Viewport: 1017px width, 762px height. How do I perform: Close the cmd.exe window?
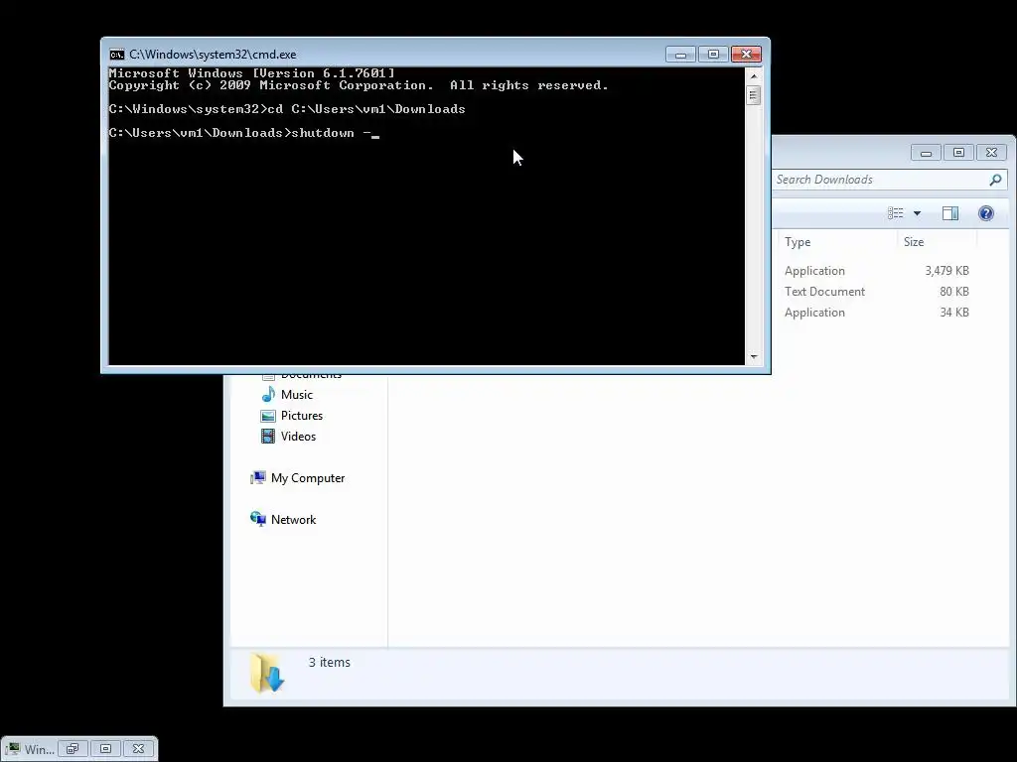point(747,55)
